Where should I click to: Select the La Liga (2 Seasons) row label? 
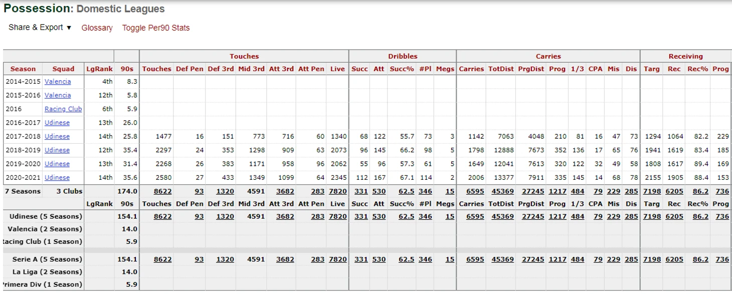pyautogui.click(x=47, y=272)
